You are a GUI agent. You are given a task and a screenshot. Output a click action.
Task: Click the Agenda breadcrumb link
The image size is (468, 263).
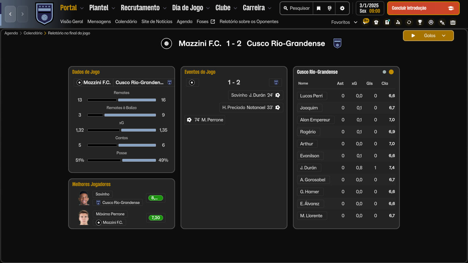click(x=11, y=33)
